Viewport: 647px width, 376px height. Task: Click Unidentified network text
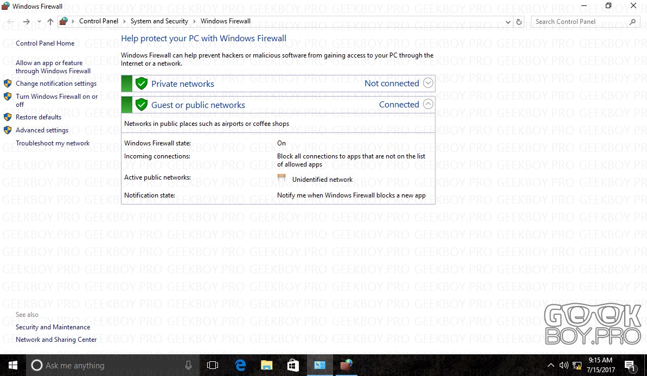pyautogui.click(x=322, y=180)
